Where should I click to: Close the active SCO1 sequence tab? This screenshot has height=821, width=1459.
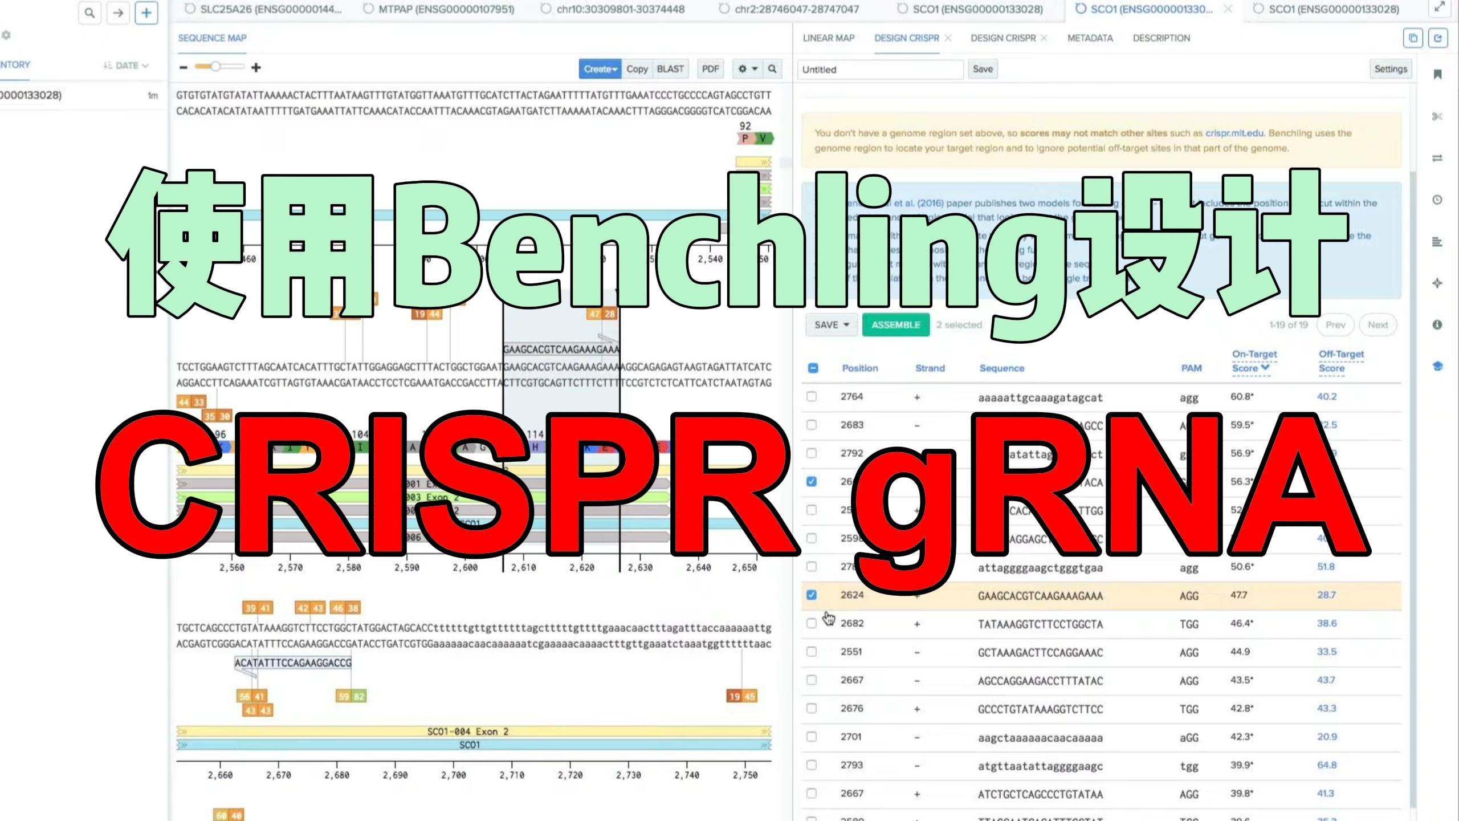1228,9
